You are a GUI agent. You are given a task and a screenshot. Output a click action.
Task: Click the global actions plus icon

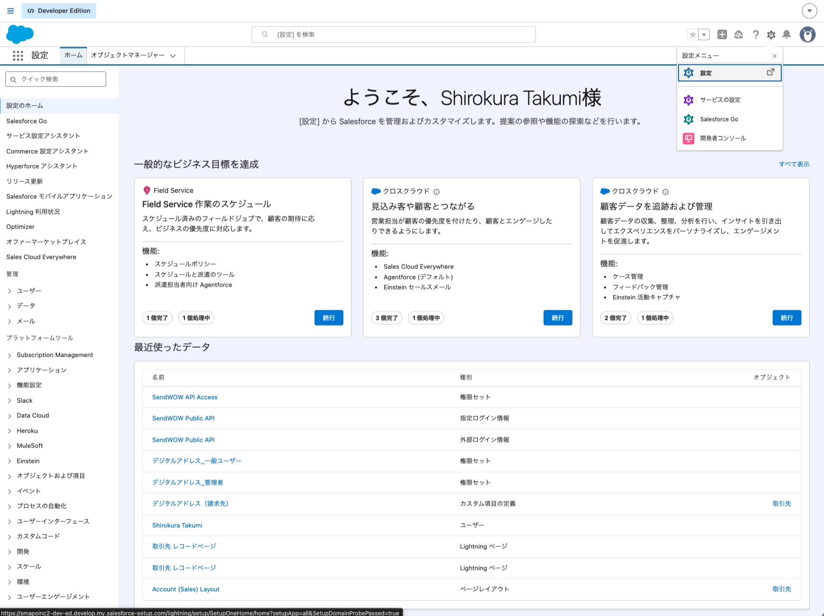[722, 35]
